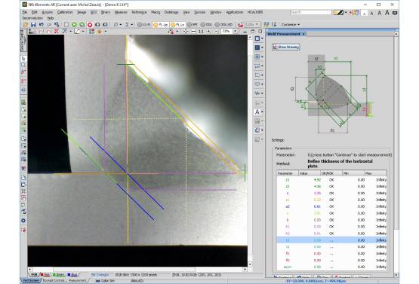Click the red X delete icon
419x284 pixels.
tap(56, 32)
